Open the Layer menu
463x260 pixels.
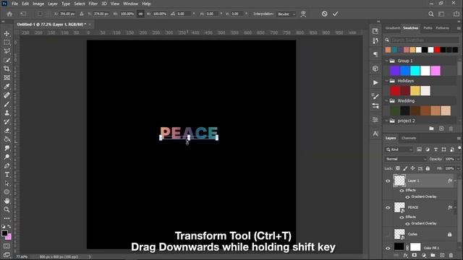(x=53, y=4)
